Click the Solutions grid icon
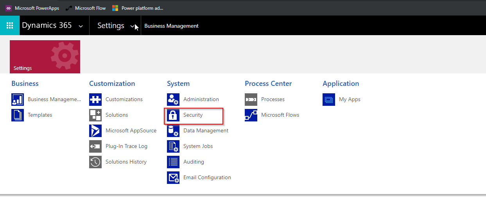The image size is (486, 212). coord(95,115)
